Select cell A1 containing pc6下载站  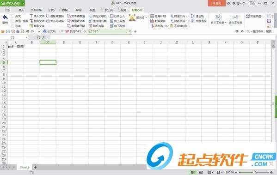tap(16, 46)
